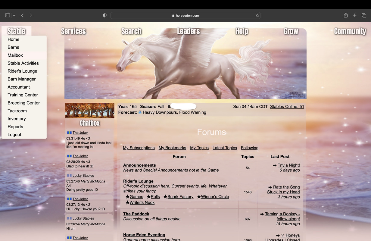371x241 pixels.
Task: Open Barn Manager menu entry
Action: click(24, 79)
